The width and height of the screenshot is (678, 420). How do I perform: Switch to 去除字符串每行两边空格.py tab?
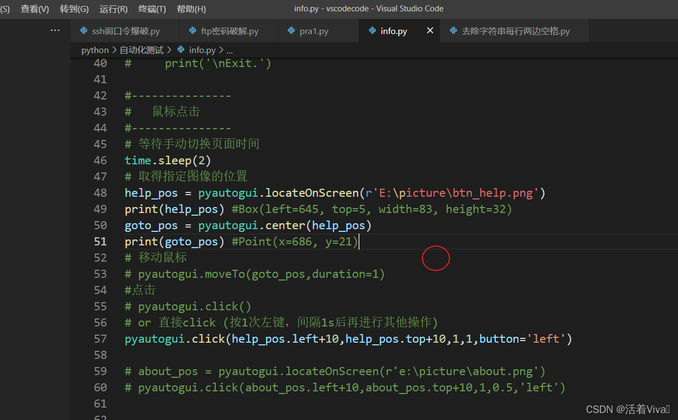pyautogui.click(x=515, y=31)
